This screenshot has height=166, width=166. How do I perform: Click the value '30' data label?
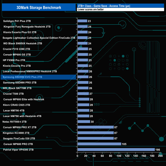point(92,122)
